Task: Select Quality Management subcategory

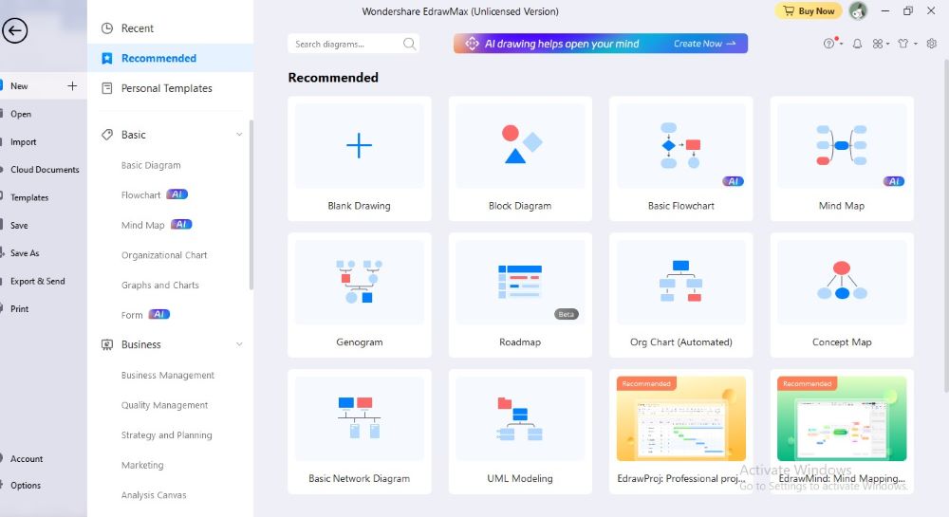Action: (x=164, y=405)
